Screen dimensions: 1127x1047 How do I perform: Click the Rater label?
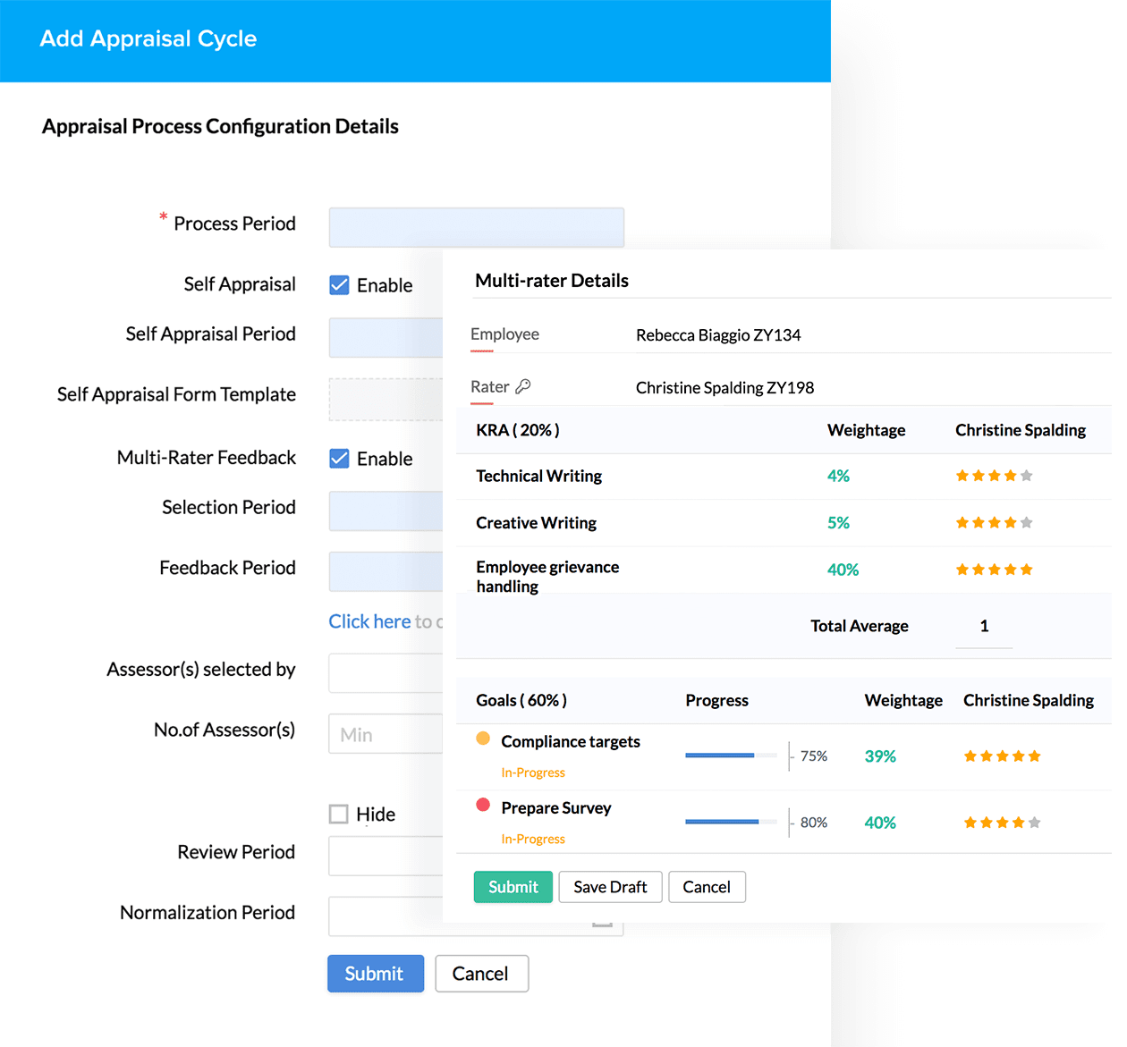click(489, 387)
